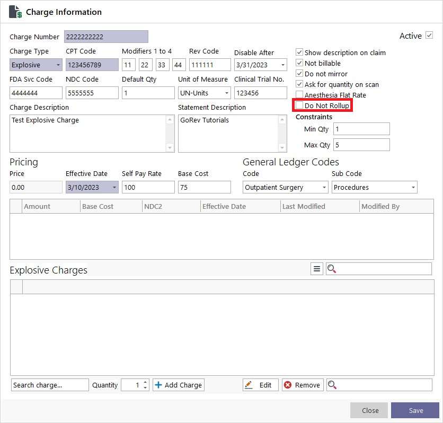Click the Default Qty field
The image size is (443, 423).
coord(148,93)
